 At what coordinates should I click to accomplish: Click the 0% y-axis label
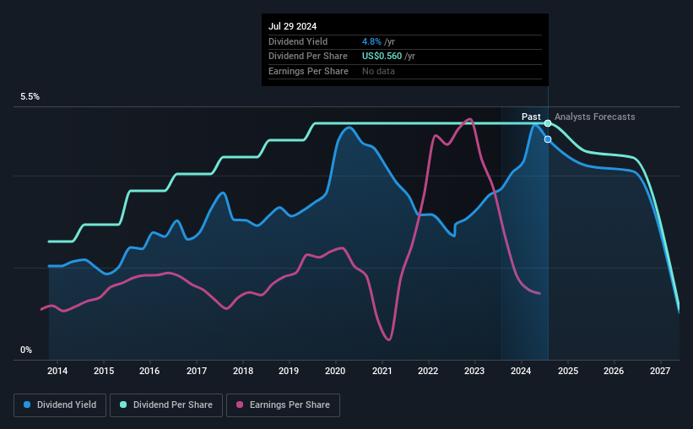coord(26,350)
